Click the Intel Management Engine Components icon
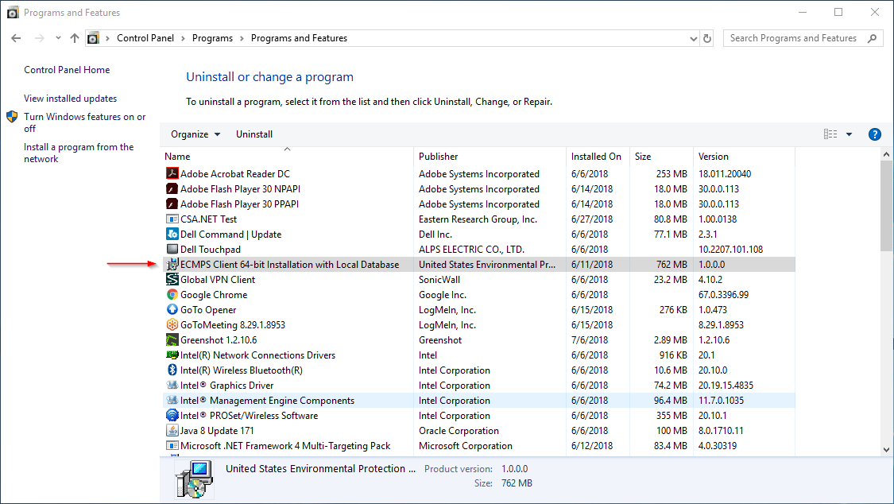This screenshot has width=894, height=504. (172, 400)
